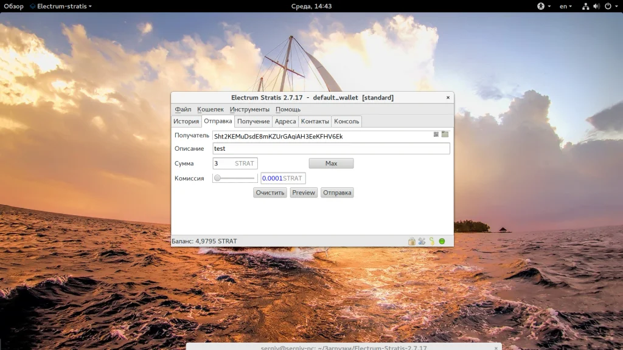Click the Очистить button
The image size is (623, 350).
[x=270, y=193]
